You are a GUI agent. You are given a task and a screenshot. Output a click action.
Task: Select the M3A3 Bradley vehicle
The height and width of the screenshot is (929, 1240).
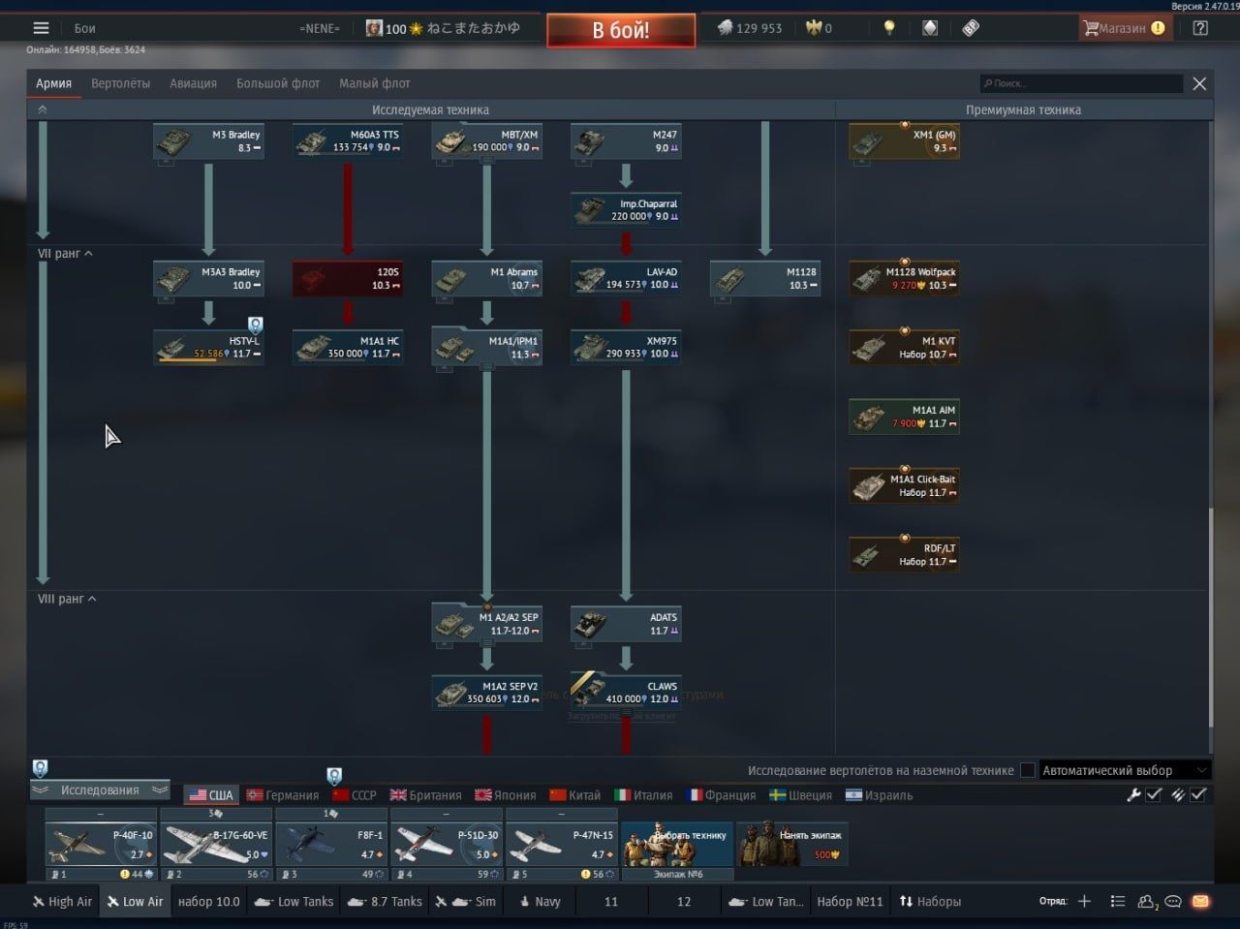(208, 279)
